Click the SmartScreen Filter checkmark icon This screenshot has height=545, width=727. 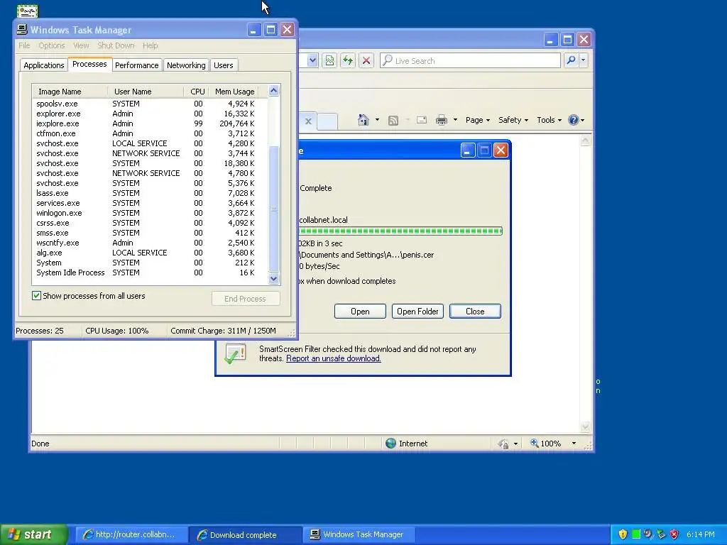pyautogui.click(x=235, y=353)
